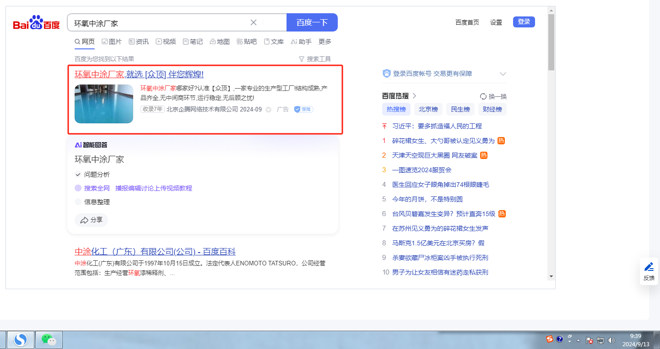Click the ad's blue floor thumbnail image
660x349 pixels.
pyautogui.click(x=104, y=104)
